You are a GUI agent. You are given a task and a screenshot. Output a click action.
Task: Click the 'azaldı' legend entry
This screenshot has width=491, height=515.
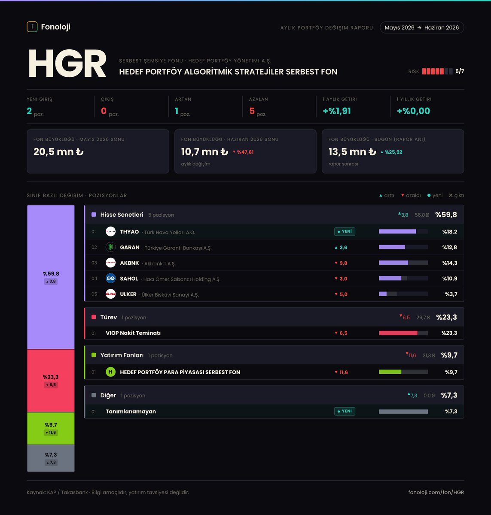tap(411, 195)
